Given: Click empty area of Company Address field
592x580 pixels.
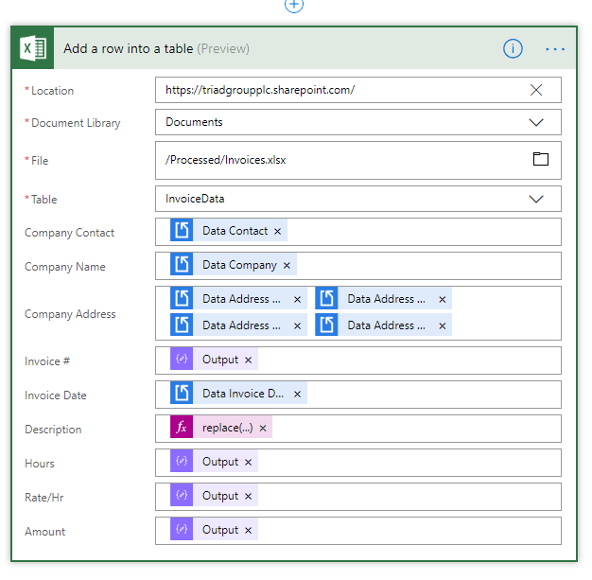Looking at the screenshot, I should point(506,313).
